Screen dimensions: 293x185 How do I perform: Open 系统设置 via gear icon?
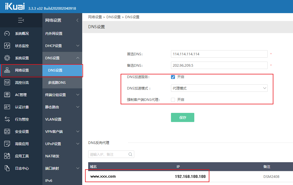point(7,58)
